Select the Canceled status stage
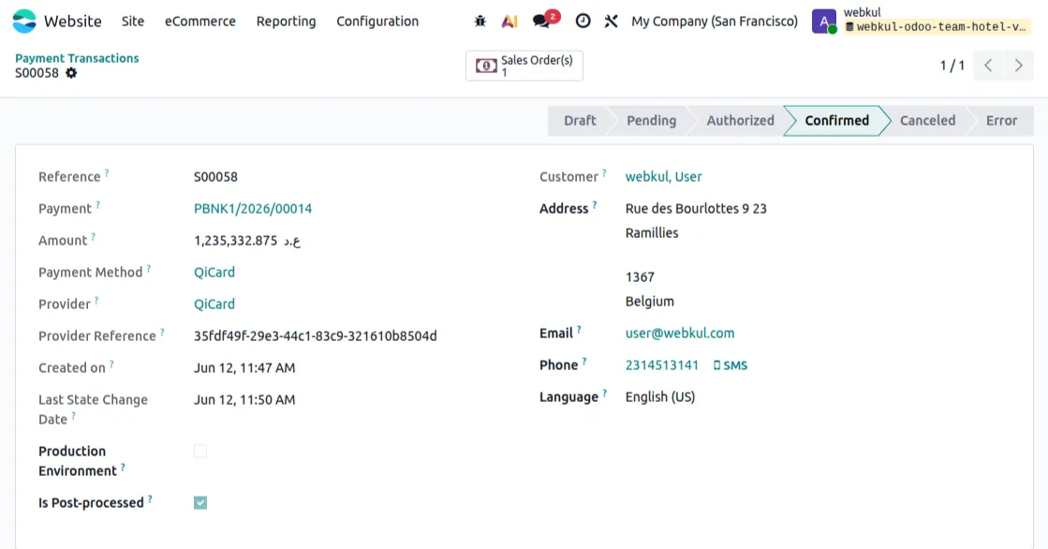The height and width of the screenshot is (549, 1048). point(927,120)
